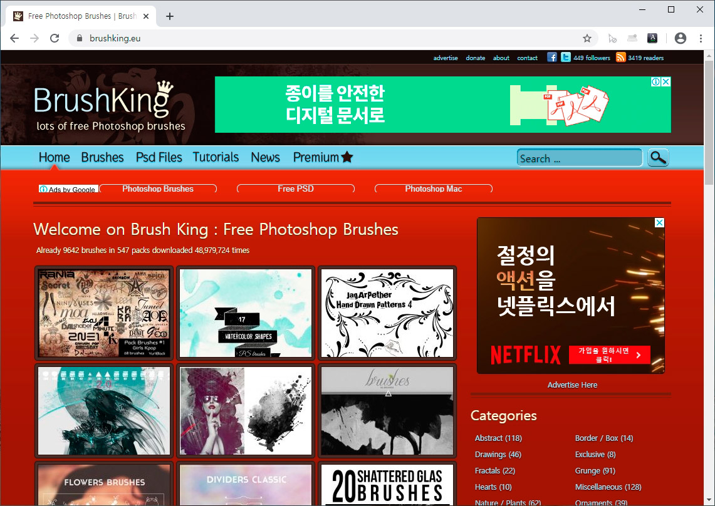Click the Ads by Google info icon
Viewport: 715px width, 506px height.
coord(43,189)
